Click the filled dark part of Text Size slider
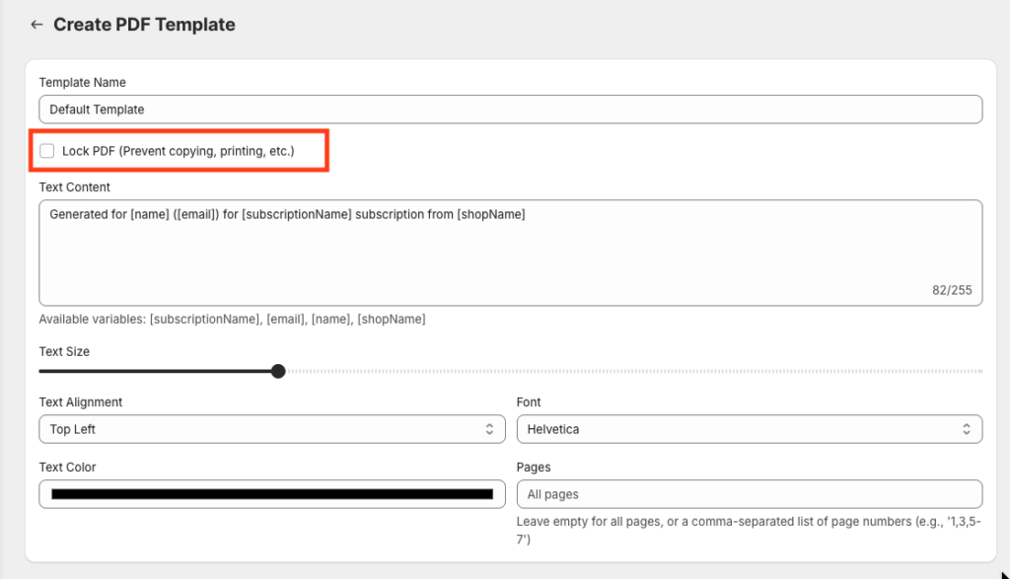Viewport: 1010px width, 579px height. (158, 371)
